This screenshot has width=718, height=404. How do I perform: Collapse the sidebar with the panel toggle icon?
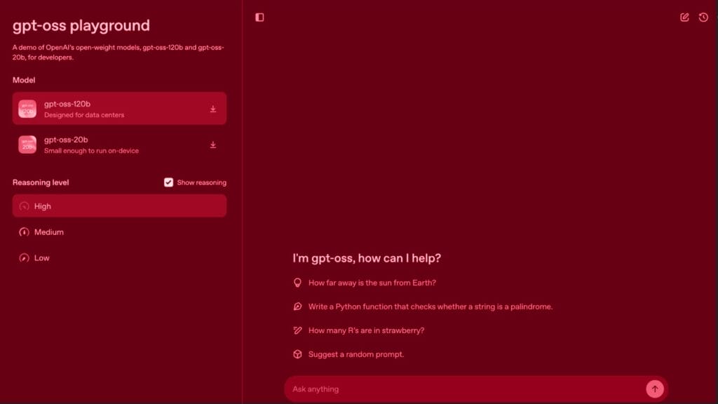tap(259, 18)
